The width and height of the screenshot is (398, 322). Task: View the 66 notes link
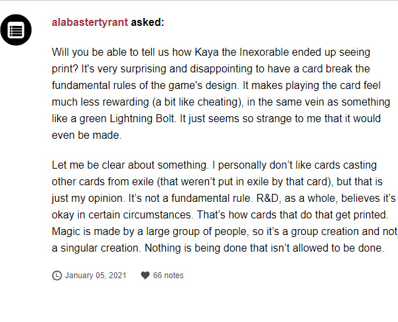[168, 276]
